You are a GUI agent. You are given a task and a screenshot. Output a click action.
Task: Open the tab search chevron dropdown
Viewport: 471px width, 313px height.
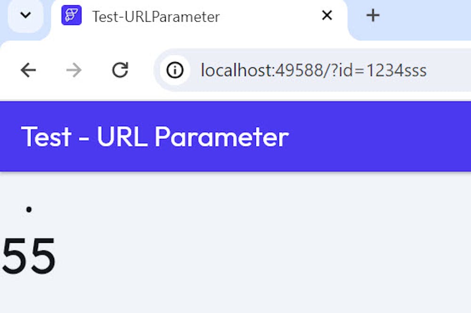[x=25, y=15]
